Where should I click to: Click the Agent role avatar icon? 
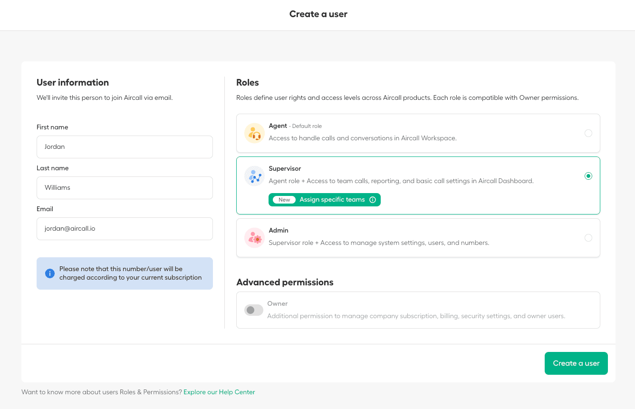[254, 133]
